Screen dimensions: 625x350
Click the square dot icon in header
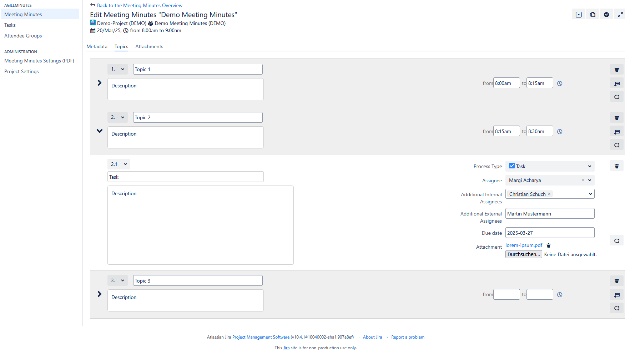(x=579, y=15)
